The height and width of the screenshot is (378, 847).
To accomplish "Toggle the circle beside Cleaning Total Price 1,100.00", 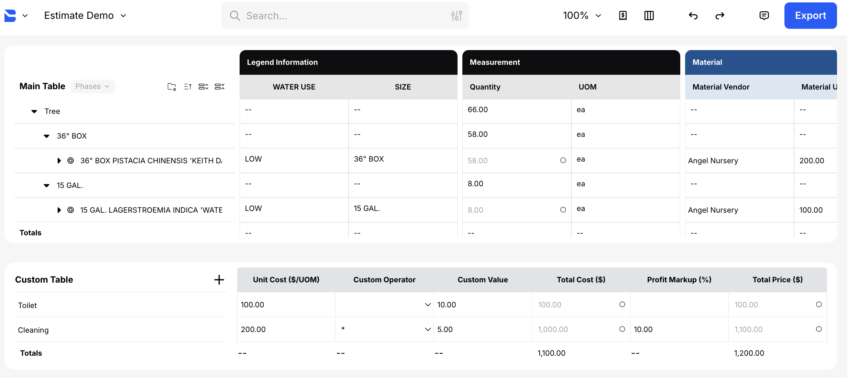I will pos(818,329).
